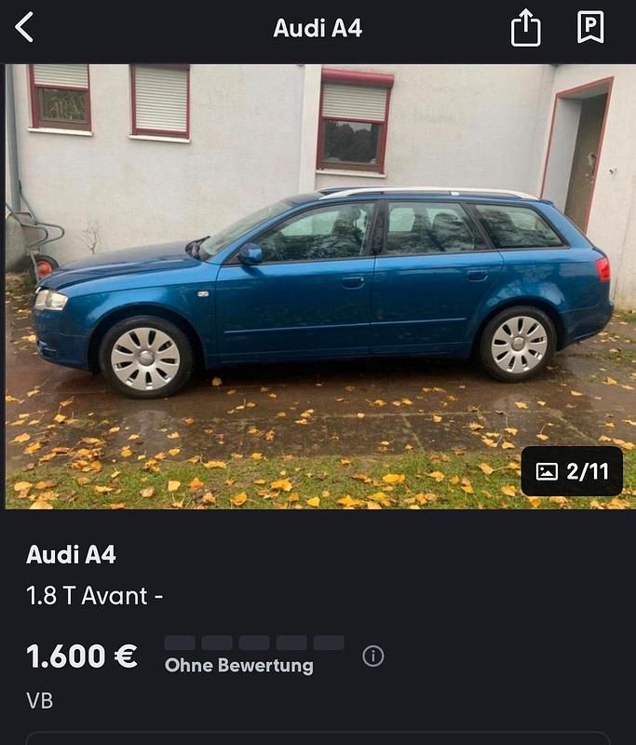636x745 pixels.
Task: Tap the Audi A4 header title
Action: (x=318, y=28)
